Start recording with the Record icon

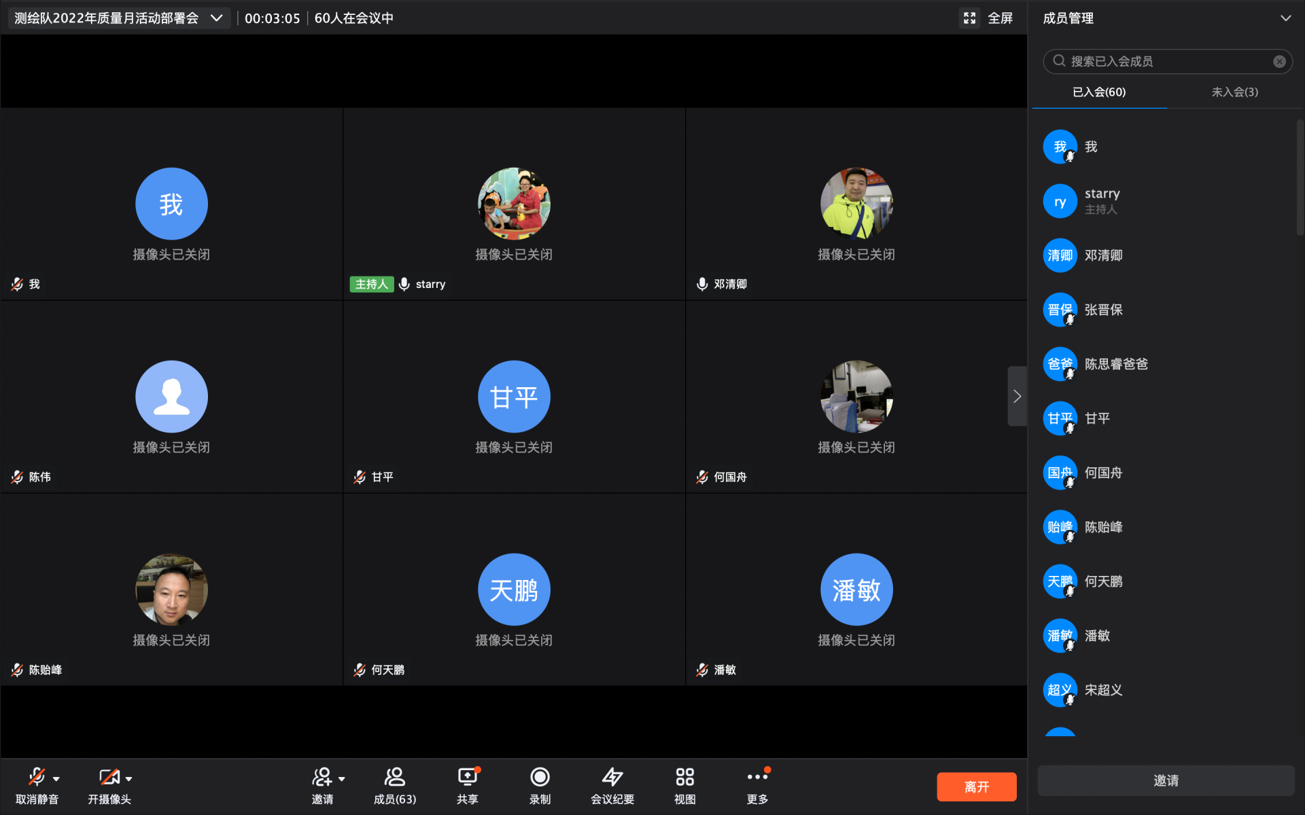(540, 778)
